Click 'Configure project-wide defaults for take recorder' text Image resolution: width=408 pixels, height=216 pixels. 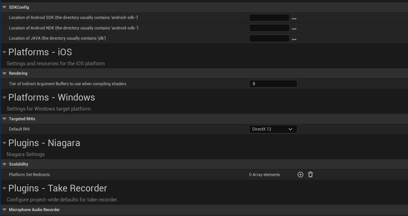click(x=62, y=199)
